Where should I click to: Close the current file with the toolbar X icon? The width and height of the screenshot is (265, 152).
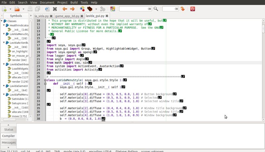coord(55,9)
